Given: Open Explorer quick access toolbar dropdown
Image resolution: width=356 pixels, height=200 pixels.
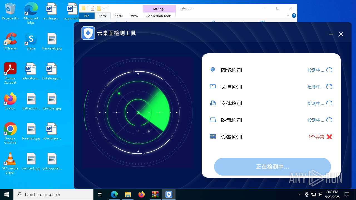Looking at the screenshot, I should pos(104,9).
